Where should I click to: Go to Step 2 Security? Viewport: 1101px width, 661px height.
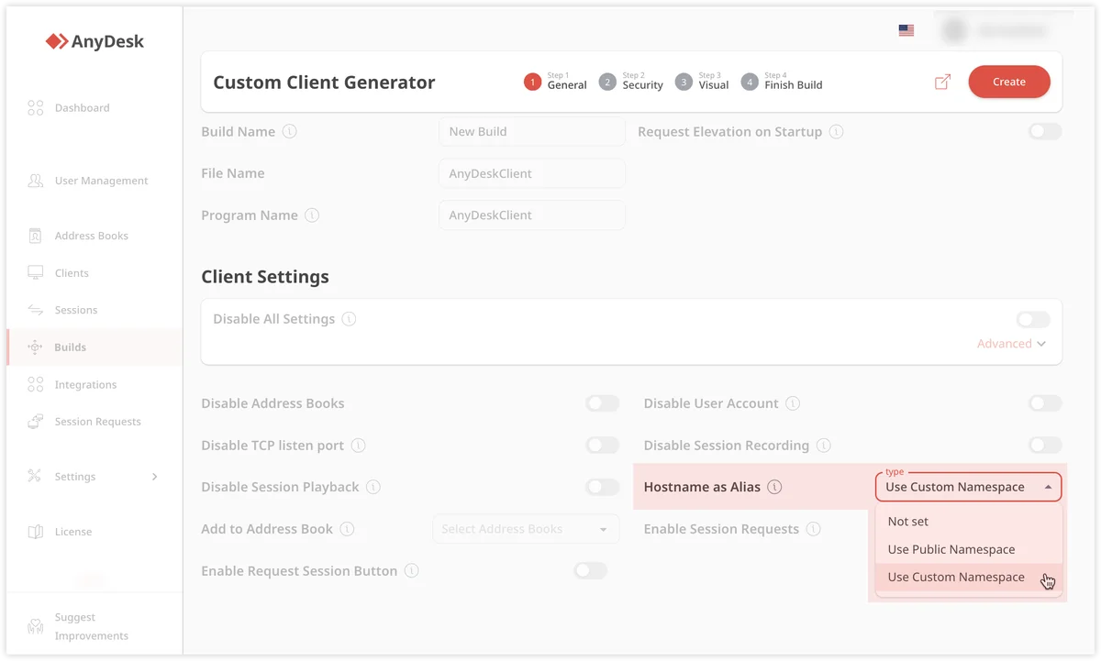630,82
